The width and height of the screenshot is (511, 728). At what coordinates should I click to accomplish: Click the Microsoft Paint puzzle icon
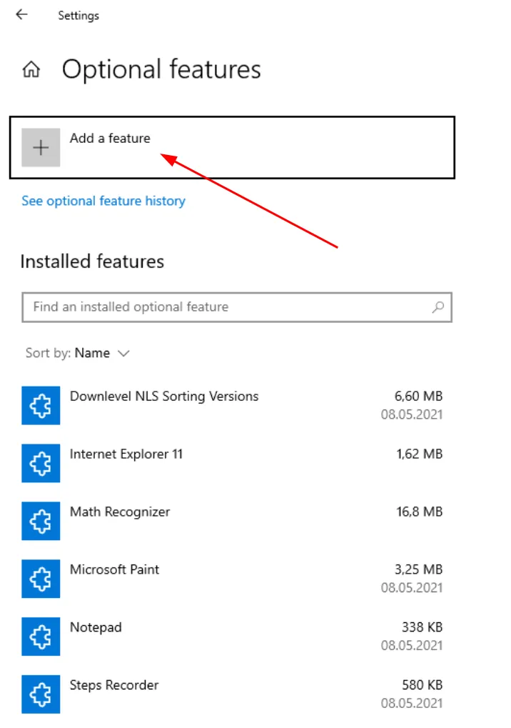pos(41,579)
